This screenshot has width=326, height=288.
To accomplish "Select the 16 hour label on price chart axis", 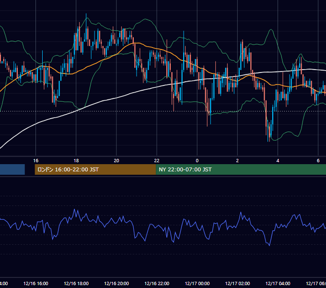I will pos(36,160).
